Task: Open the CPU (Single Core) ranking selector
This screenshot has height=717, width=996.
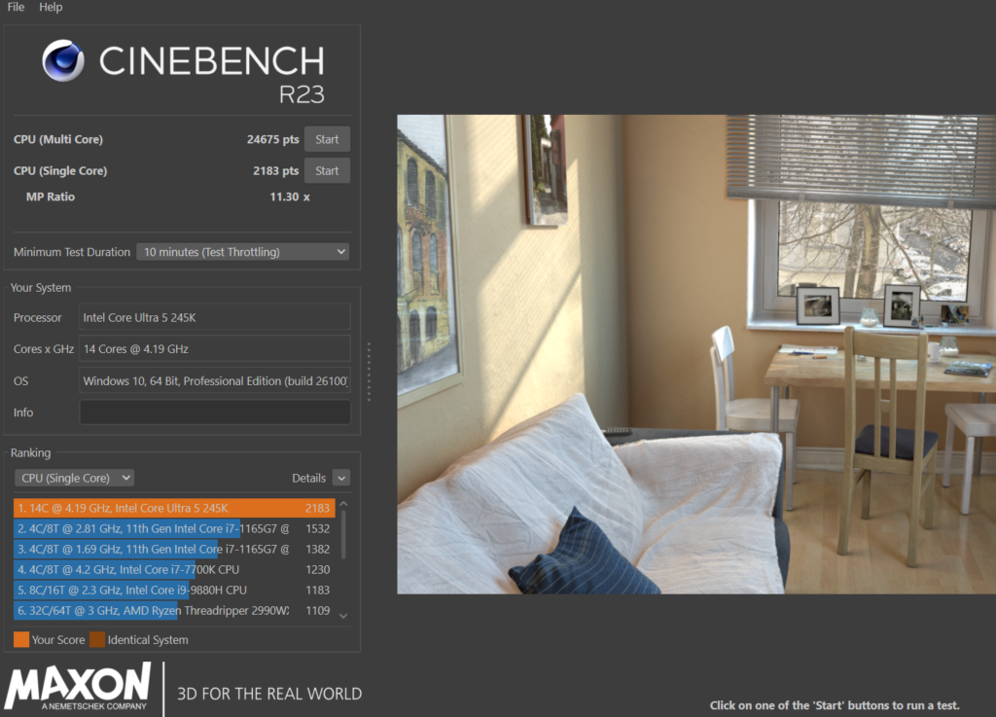Action: (74, 478)
